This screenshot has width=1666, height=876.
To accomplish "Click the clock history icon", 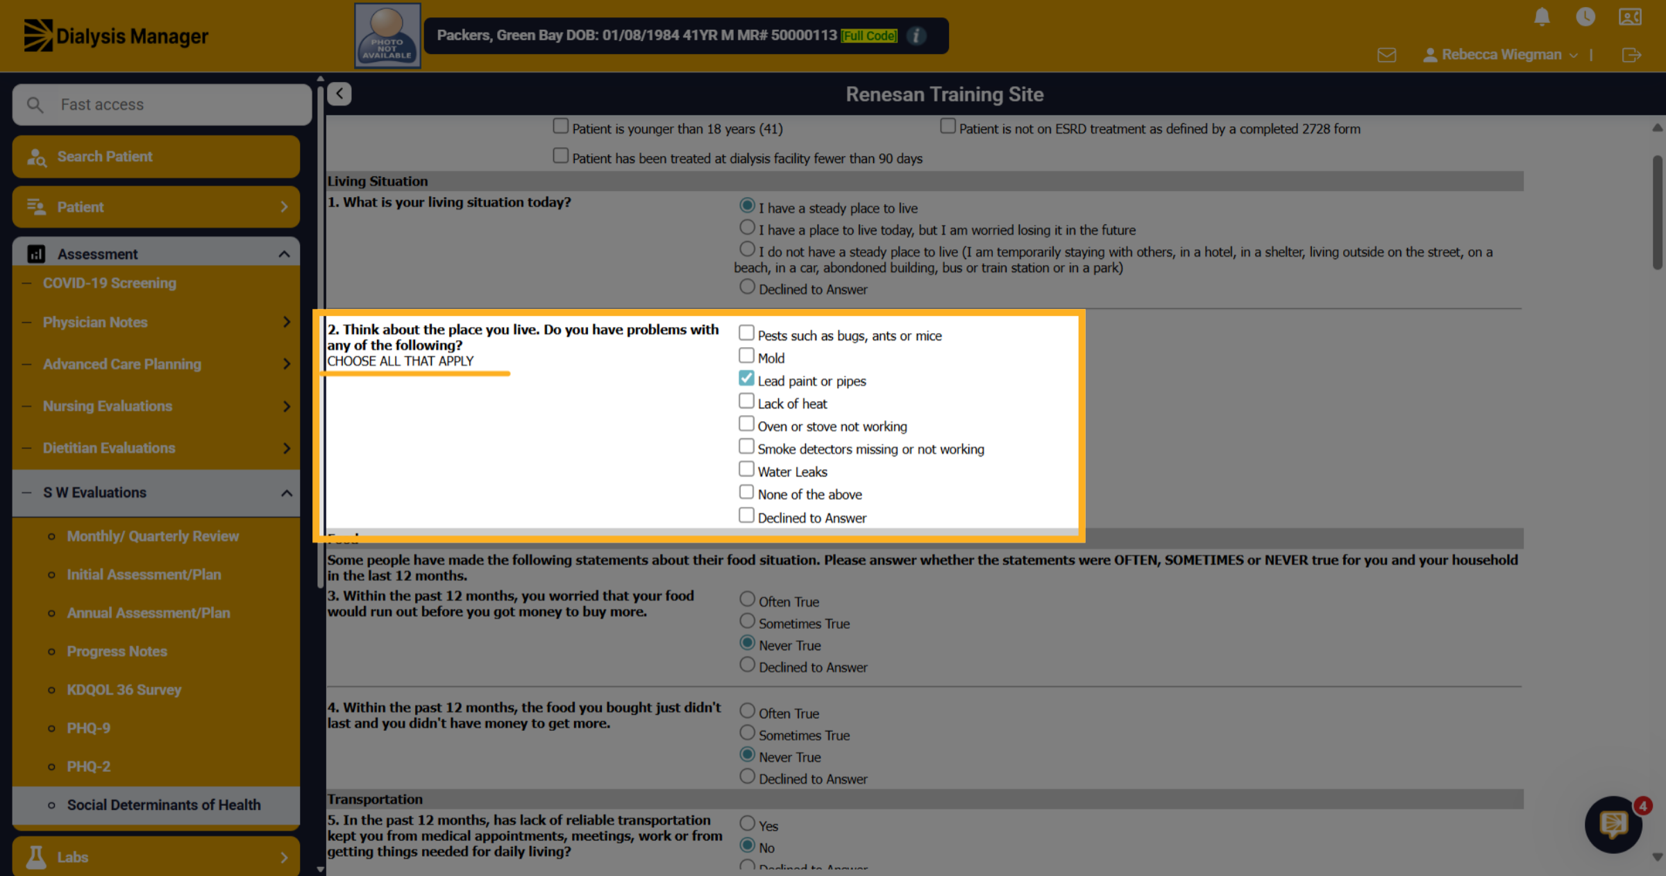I will point(1585,17).
